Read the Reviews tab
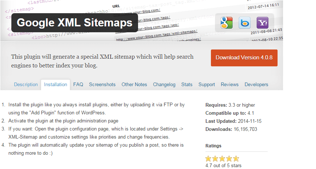 tap(230, 84)
